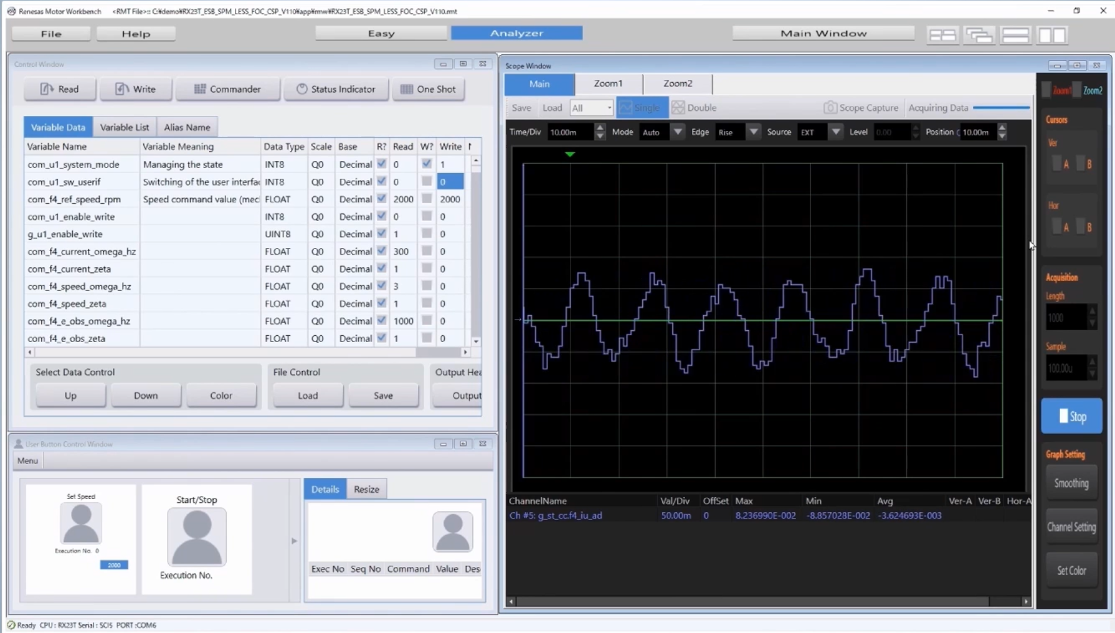The image size is (1115, 633).
Task: Switch to Double graph view
Action: coord(694,108)
